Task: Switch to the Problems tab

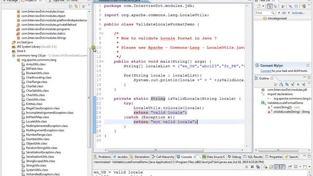Action: (x=102, y=157)
